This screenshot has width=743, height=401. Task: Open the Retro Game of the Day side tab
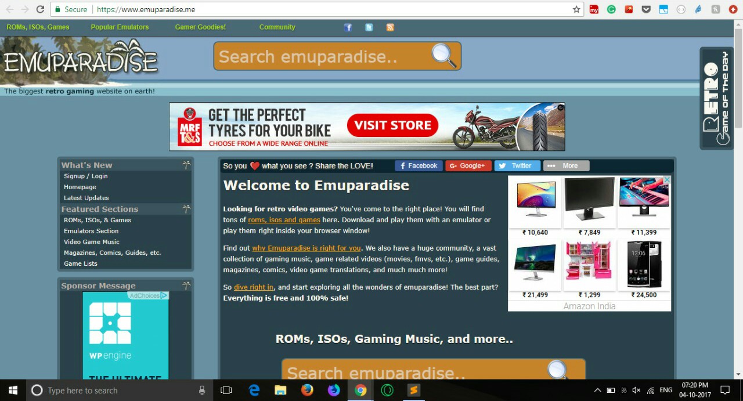[x=716, y=98]
